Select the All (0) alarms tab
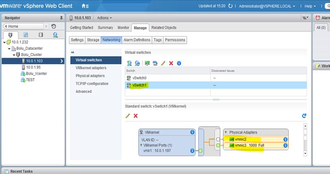Screen dimensions: 330x174 321,27
